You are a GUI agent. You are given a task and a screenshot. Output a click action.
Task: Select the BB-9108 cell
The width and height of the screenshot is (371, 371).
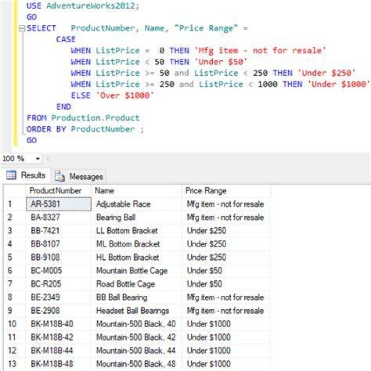click(x=58, y=257)
